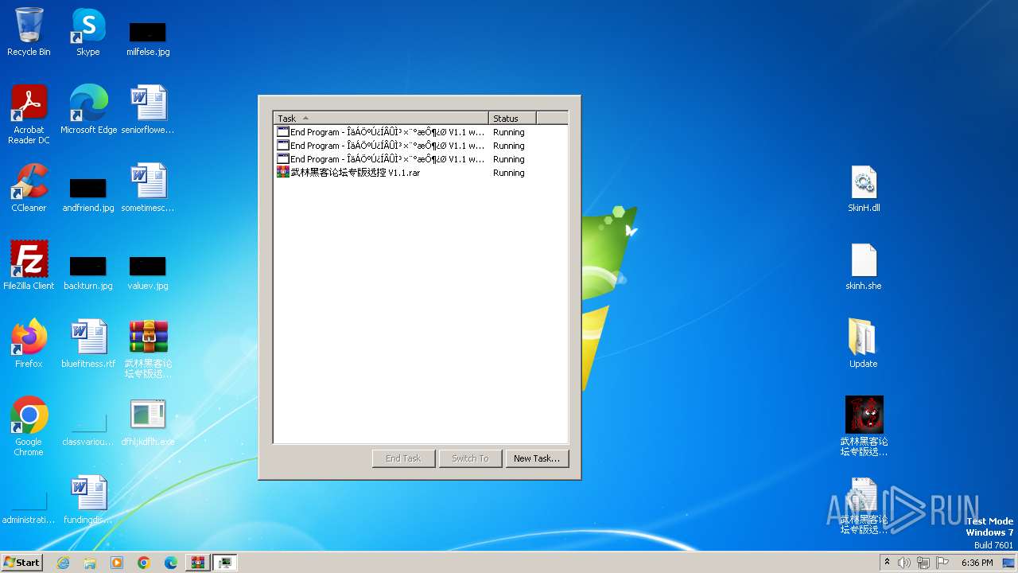Click the New Task... button

pyautogui.click(x=537, y=458)
